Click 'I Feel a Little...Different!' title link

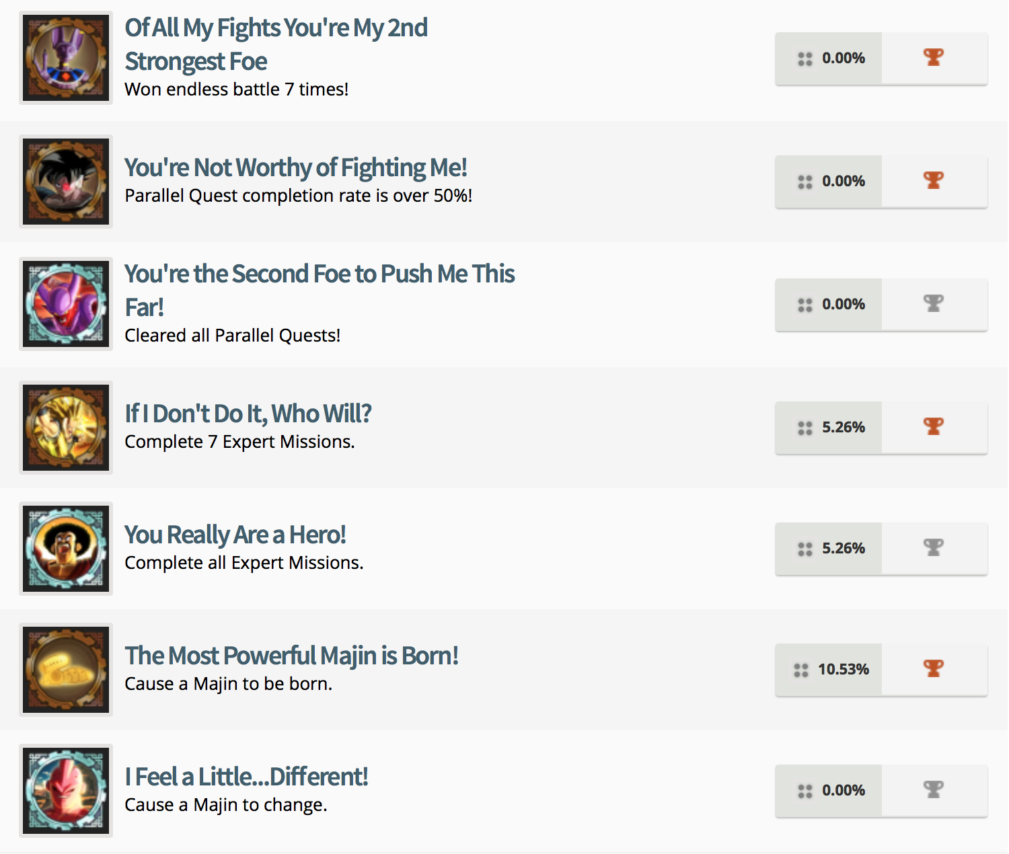click(x=247, y=777)
